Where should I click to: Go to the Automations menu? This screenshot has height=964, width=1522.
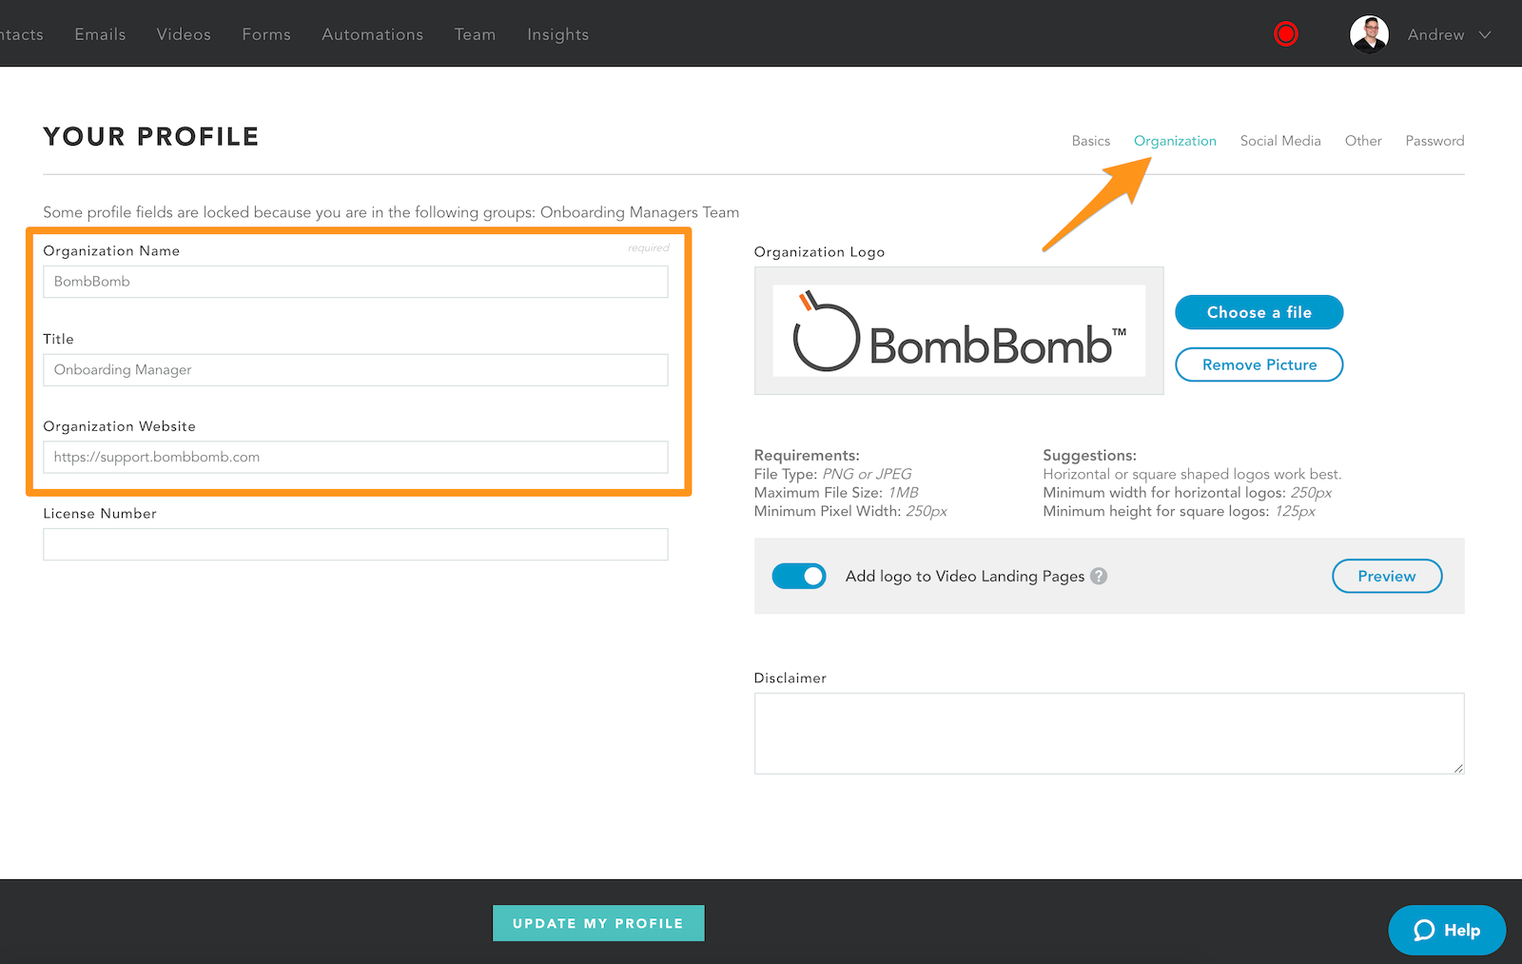coord(372,34)
